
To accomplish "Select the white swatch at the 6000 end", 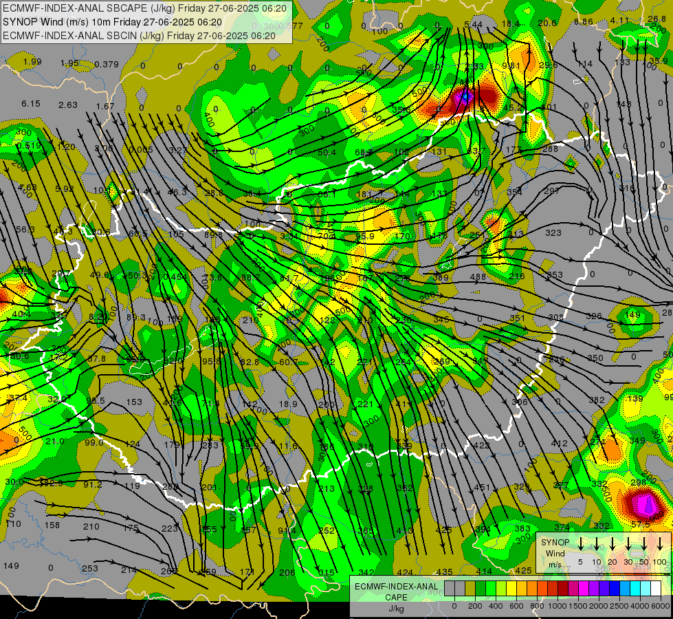I will (x=655, y=588).
